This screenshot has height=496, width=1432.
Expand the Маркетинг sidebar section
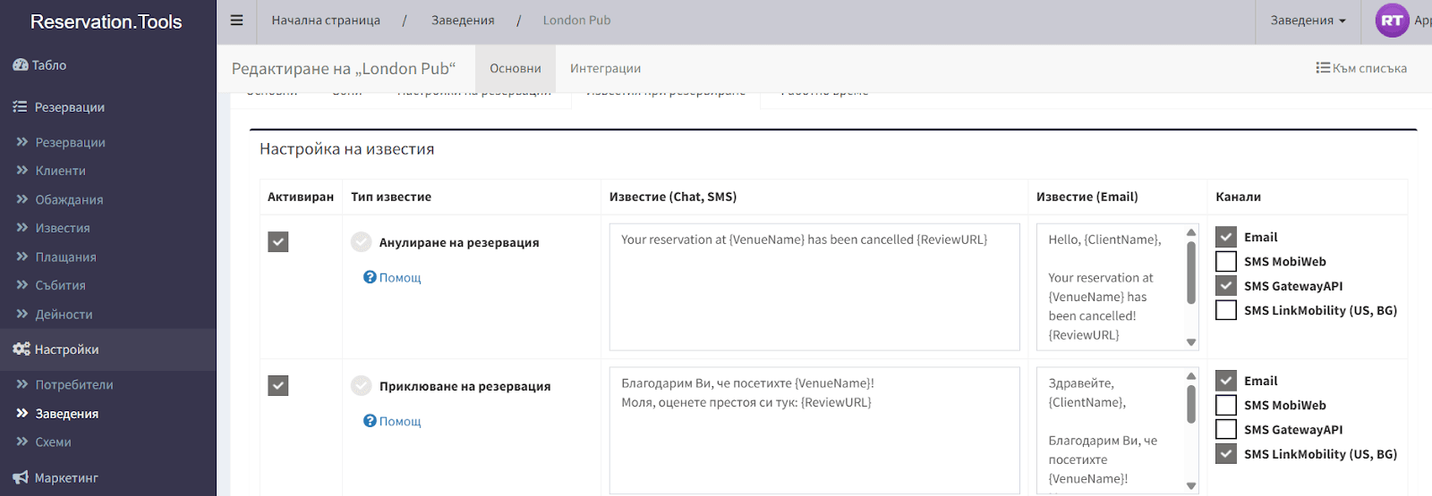[66, 478]
